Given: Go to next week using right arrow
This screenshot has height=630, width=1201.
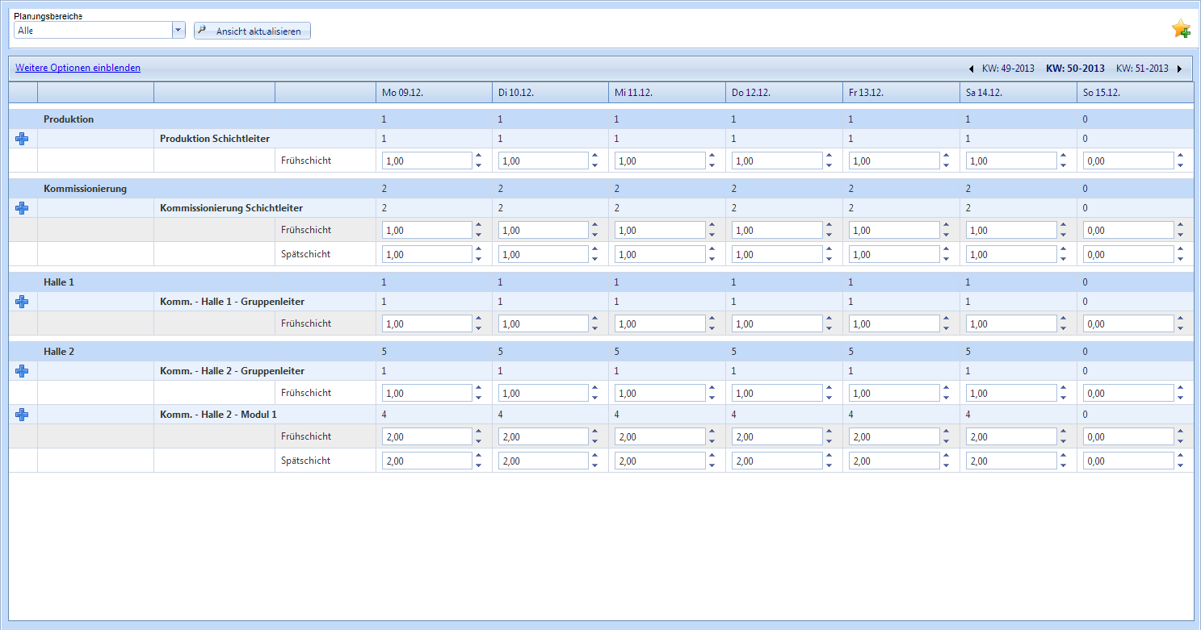Looking at the screenshot, I should (1179, 69).
